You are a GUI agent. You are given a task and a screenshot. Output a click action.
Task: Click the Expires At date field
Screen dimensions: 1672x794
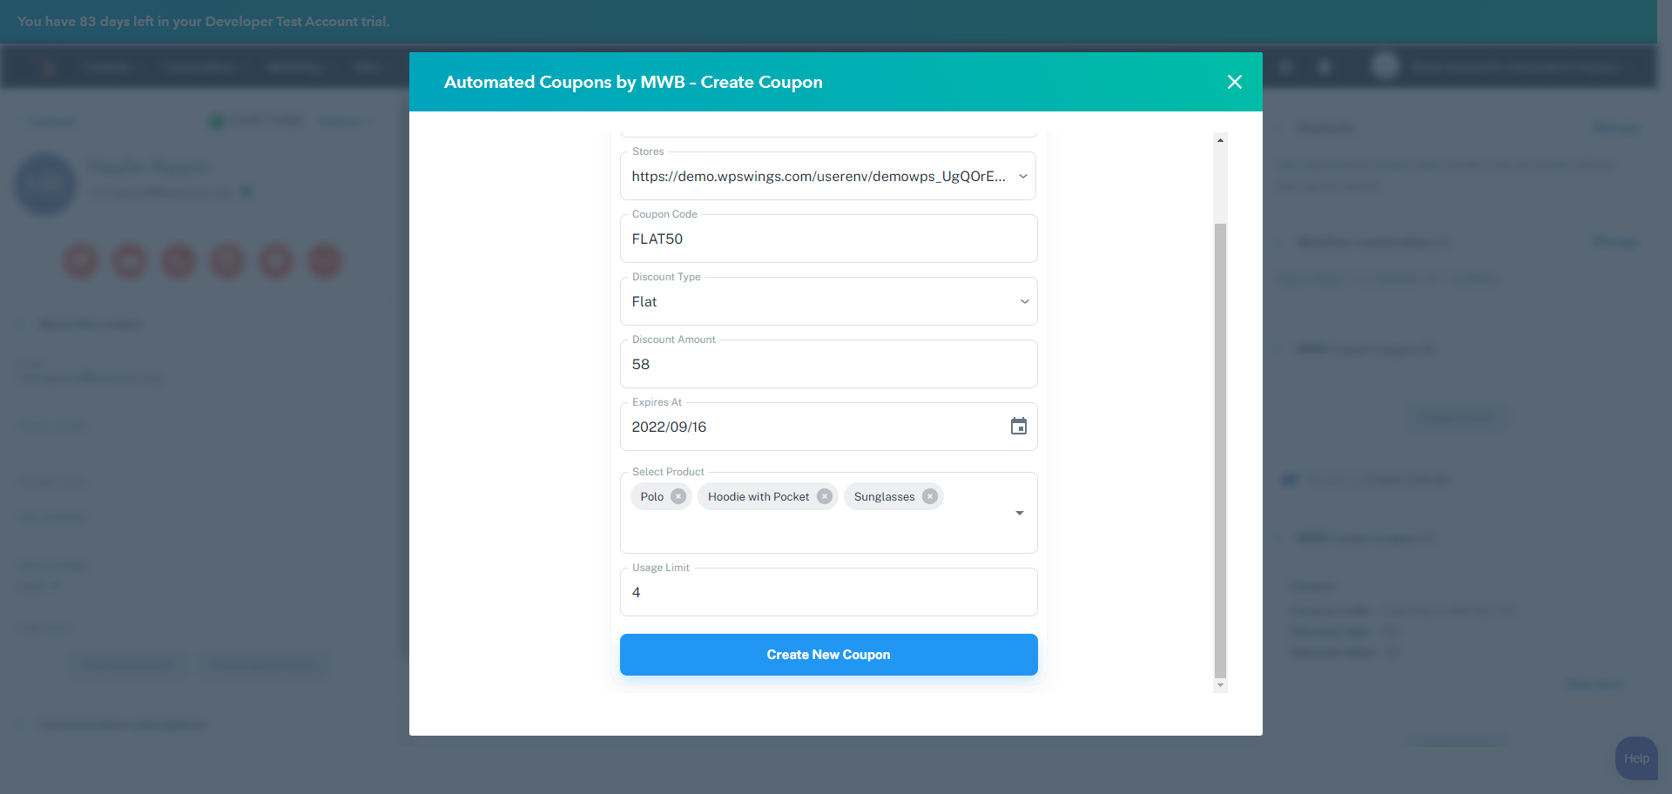point(784,427)
